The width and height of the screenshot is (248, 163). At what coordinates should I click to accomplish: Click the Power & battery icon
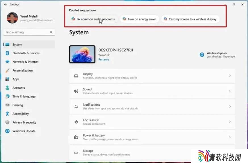(76, 137)
